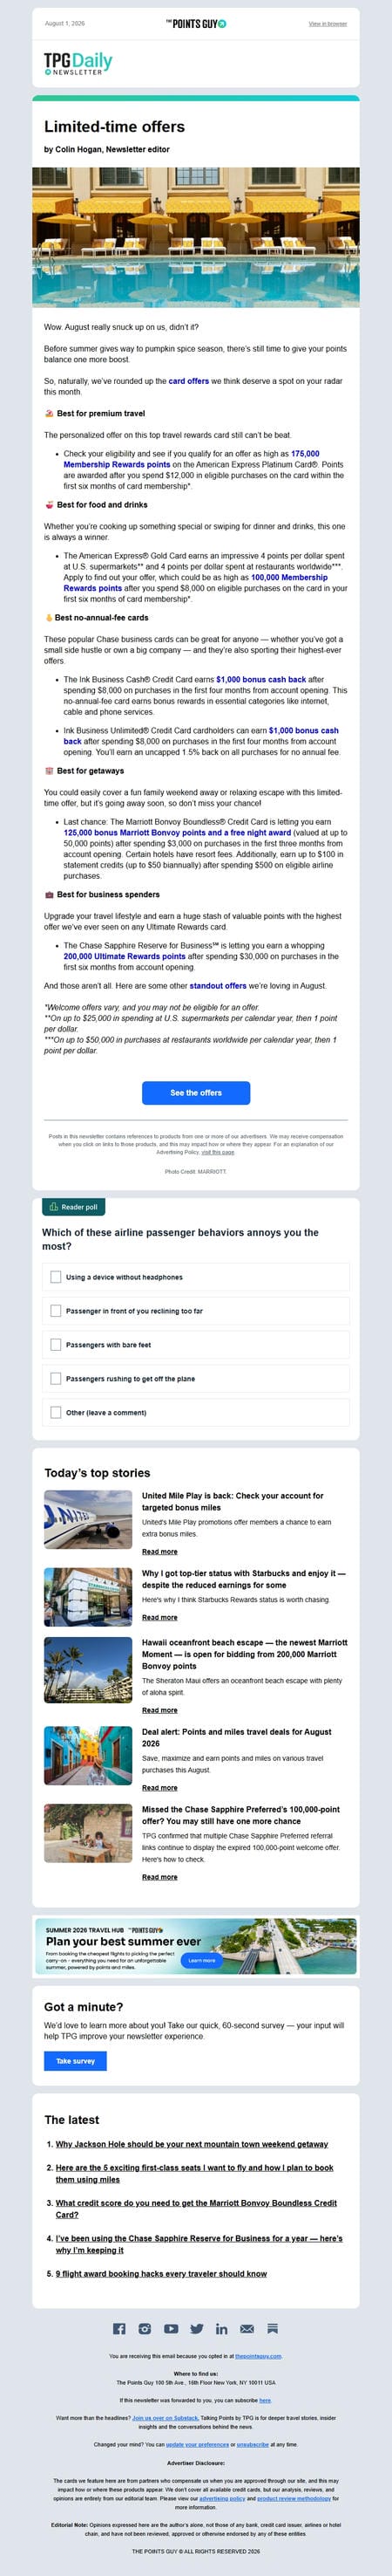
Task: Open the Starbucks storefront story thumbnail
Action: (x=88, y=1597)
